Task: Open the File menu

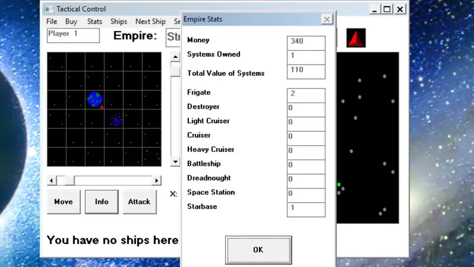Action: coord(52,22)
